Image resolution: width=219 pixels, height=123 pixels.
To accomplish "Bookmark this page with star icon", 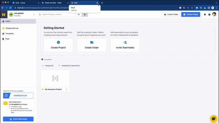I will pyautogui.click(x=192, y=8).
